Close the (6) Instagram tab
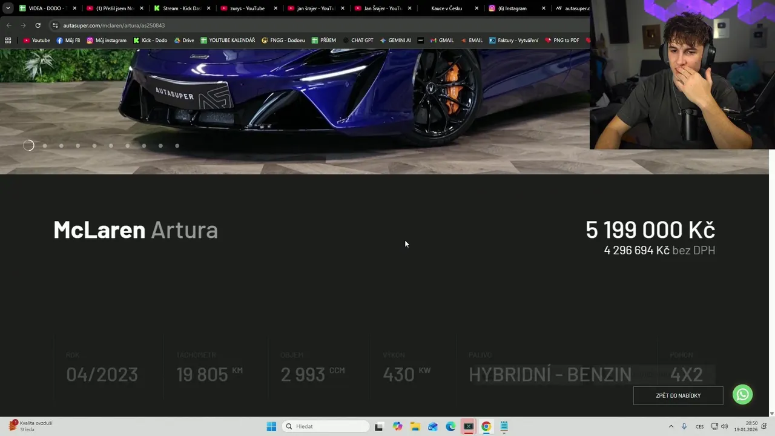 [x=543, y=8]
